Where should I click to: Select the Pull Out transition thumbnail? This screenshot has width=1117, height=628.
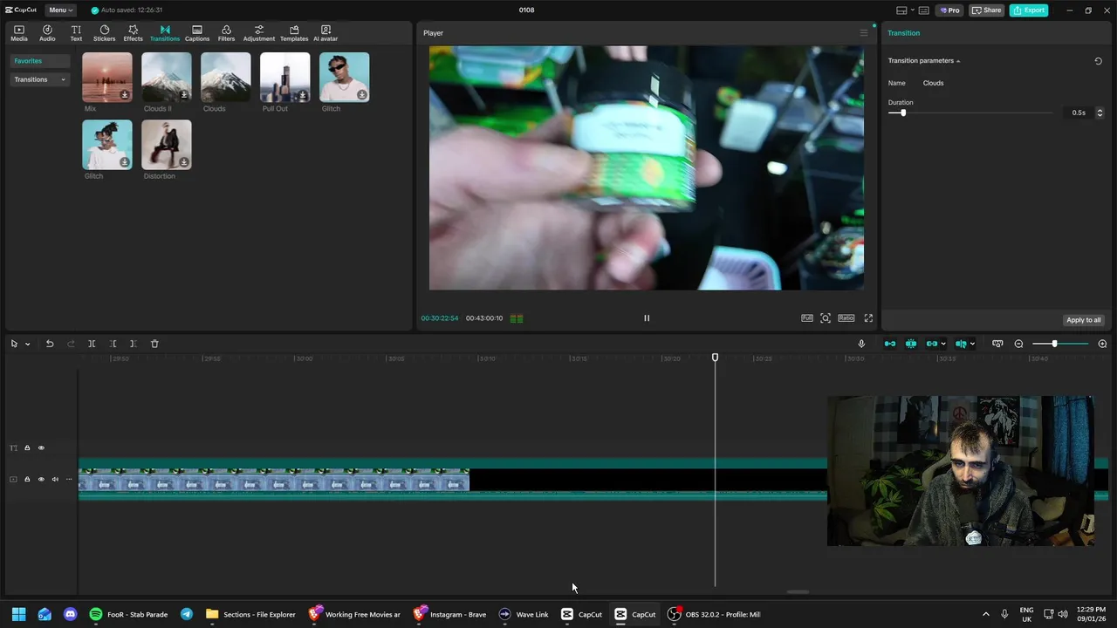[285, 78]
